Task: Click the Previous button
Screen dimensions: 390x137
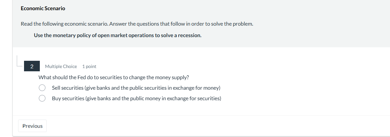Action: pos(32,126)
